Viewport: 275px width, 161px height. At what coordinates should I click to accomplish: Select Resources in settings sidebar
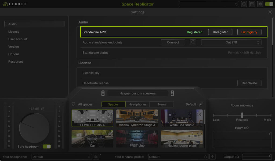pos(16,62)
